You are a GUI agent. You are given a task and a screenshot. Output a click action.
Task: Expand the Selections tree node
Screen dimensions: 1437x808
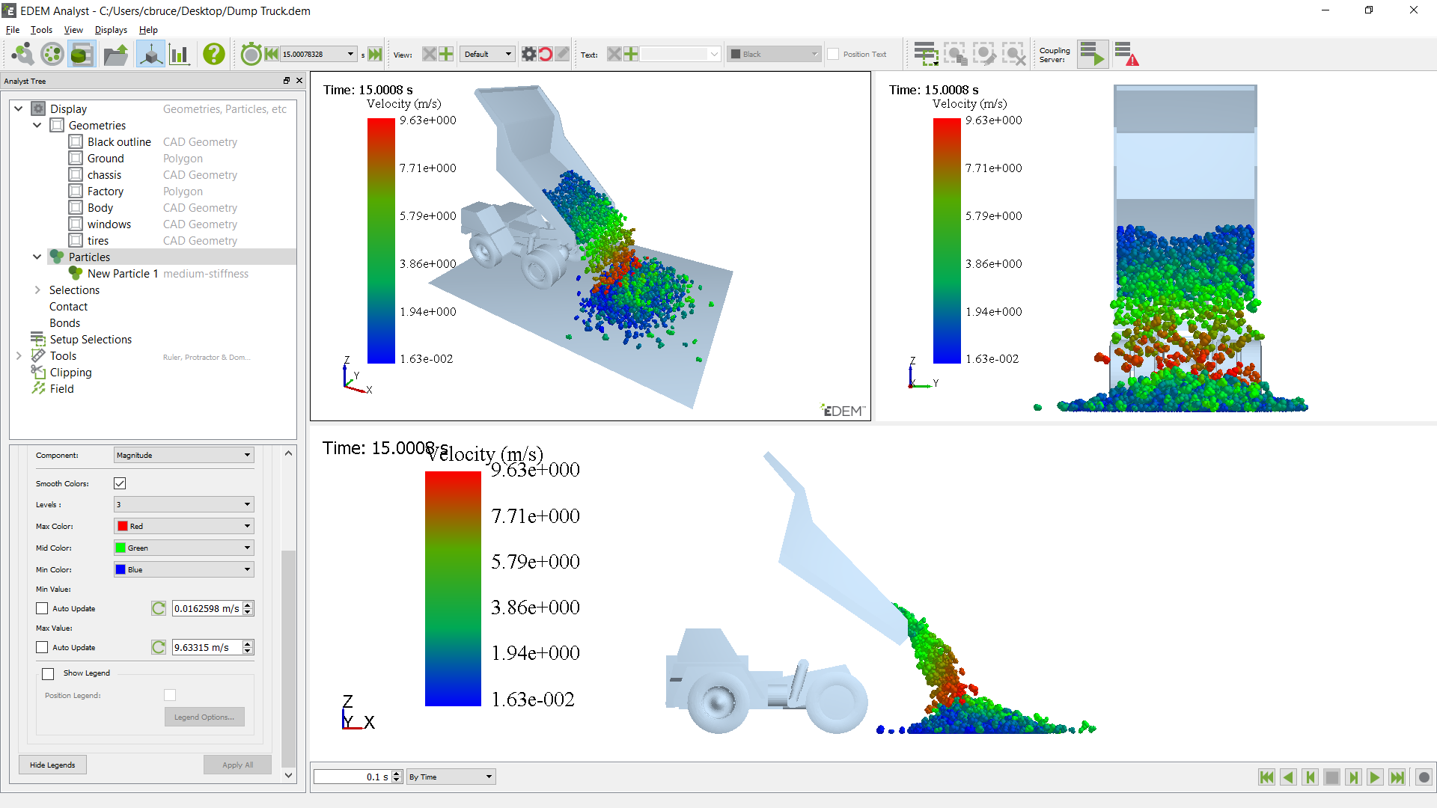(x=37, y=290)
